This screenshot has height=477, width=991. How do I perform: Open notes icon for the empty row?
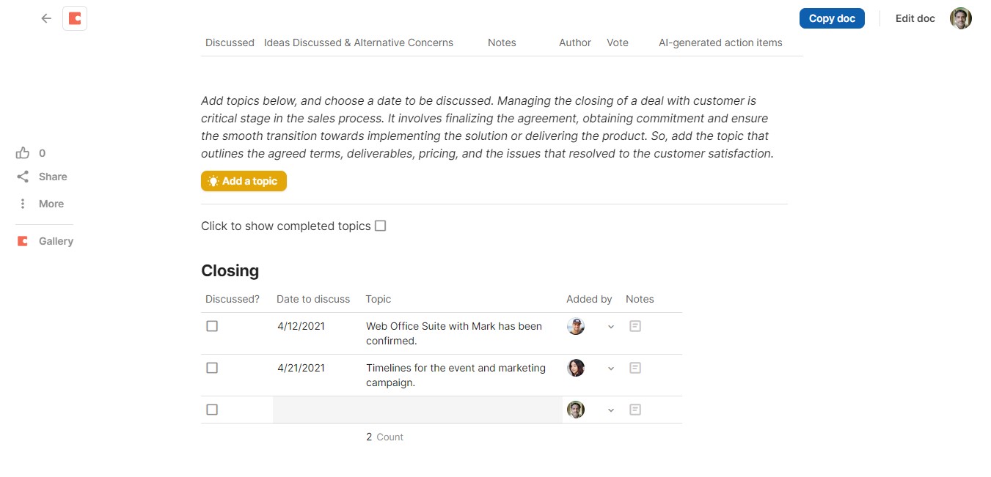635,410
